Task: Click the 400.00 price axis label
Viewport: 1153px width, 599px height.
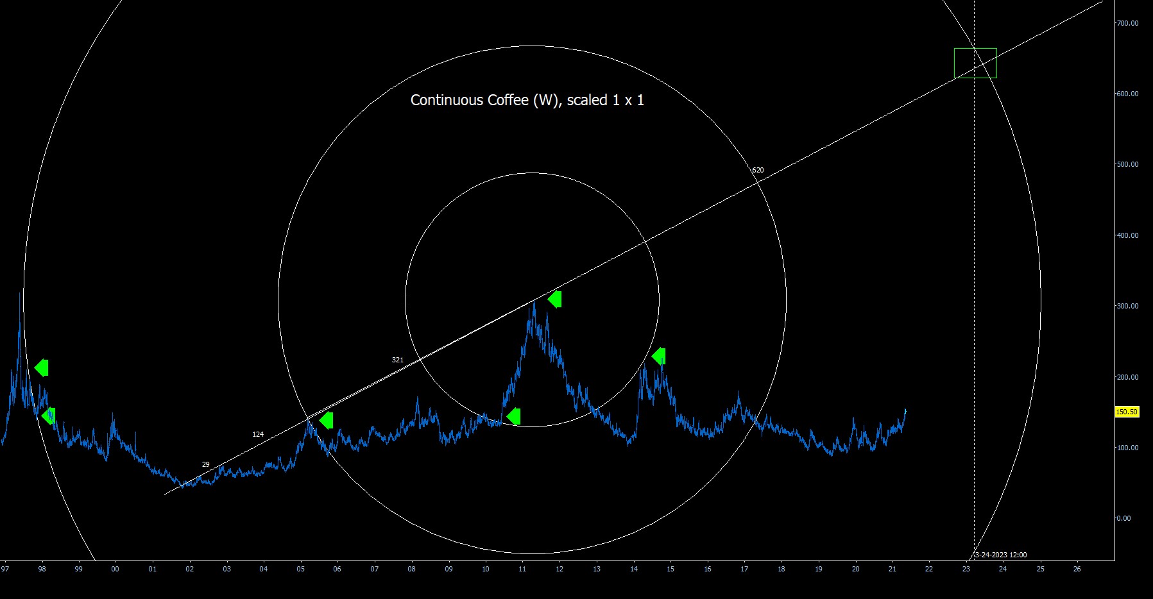Action: click(x=1127, y=235)
